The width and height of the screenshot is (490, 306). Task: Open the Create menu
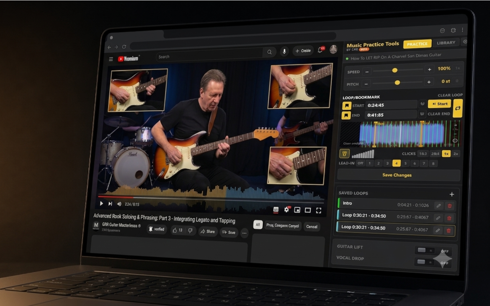[x=303, y=50]
